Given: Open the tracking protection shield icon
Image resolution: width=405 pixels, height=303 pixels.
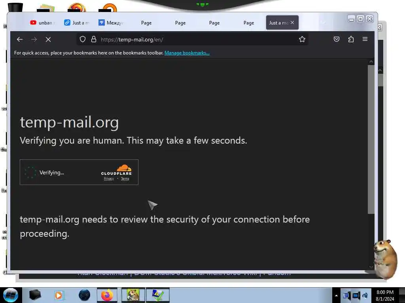Looking at the screenshot, I should (x=82, y=39).
